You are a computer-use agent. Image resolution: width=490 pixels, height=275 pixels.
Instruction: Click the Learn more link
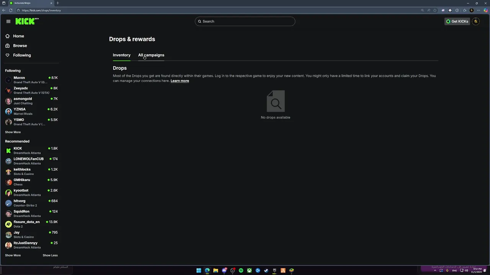coord(180,81)
